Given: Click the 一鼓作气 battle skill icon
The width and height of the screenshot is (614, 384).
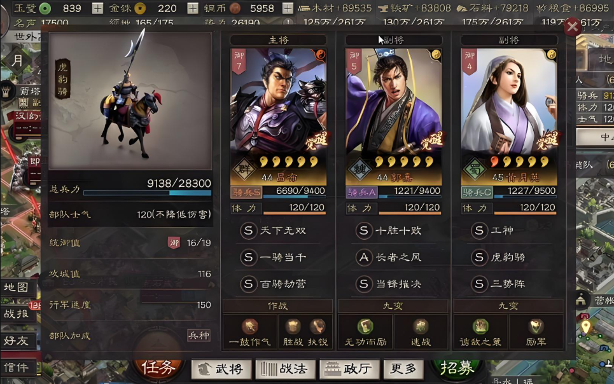Looking at the screenshot, I should click(x=249, y=326).
